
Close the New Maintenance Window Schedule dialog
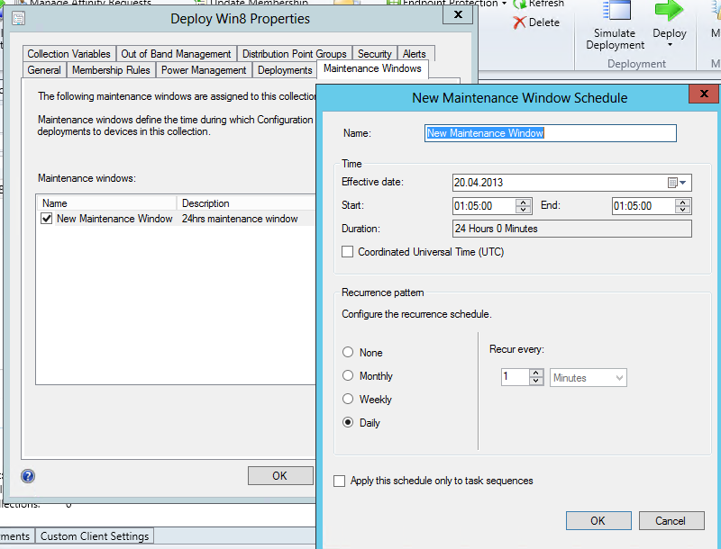(704, 94)
